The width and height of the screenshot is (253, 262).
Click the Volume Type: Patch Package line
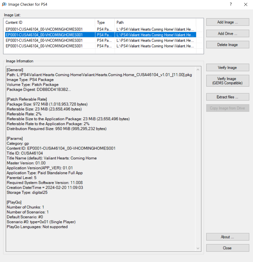click(33, 84)
